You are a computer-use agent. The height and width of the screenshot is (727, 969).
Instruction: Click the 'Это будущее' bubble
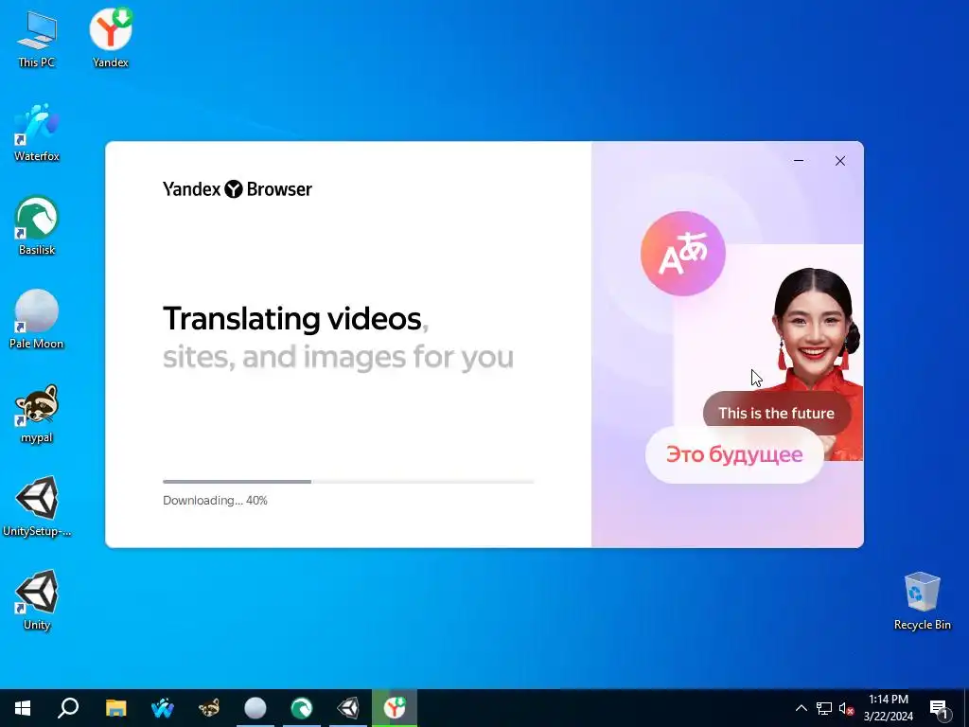click(734, 454)
